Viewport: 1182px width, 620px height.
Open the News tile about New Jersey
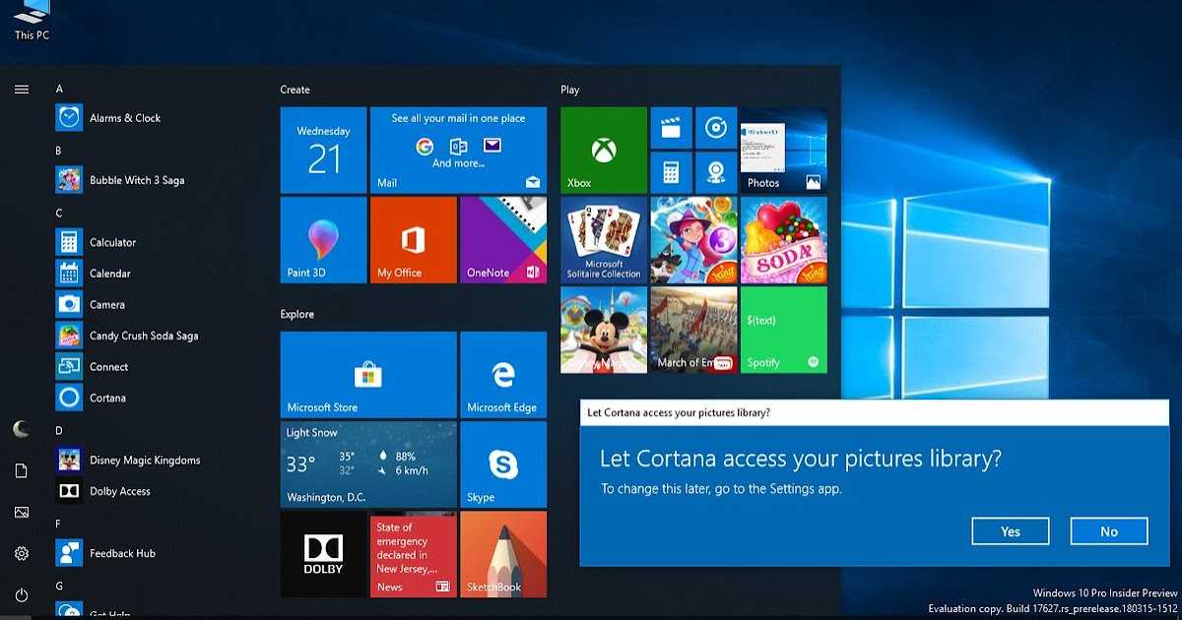[x=413, y=554]
